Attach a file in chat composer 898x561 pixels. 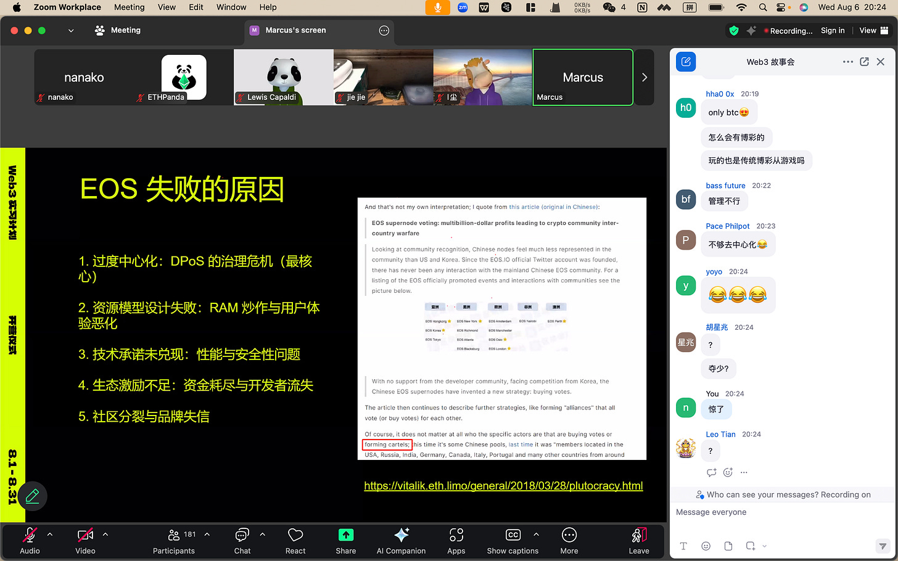click(x=728, y=546)
